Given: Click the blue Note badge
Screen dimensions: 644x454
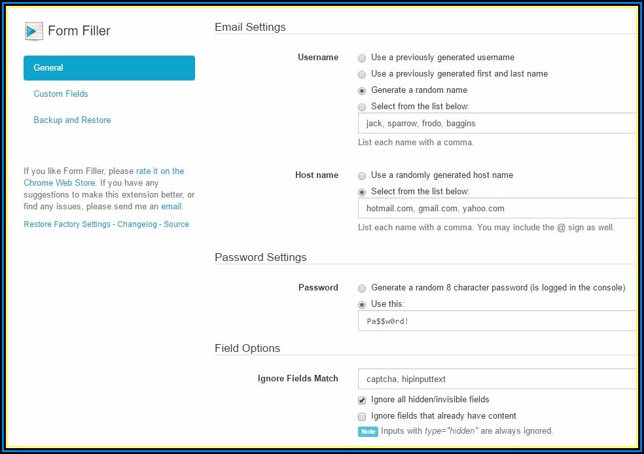Looking at the screenshot, I should pyautogui.click(x=368, y=431).
